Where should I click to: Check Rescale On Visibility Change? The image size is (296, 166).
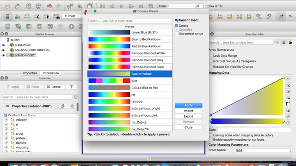tap(211, 66)
